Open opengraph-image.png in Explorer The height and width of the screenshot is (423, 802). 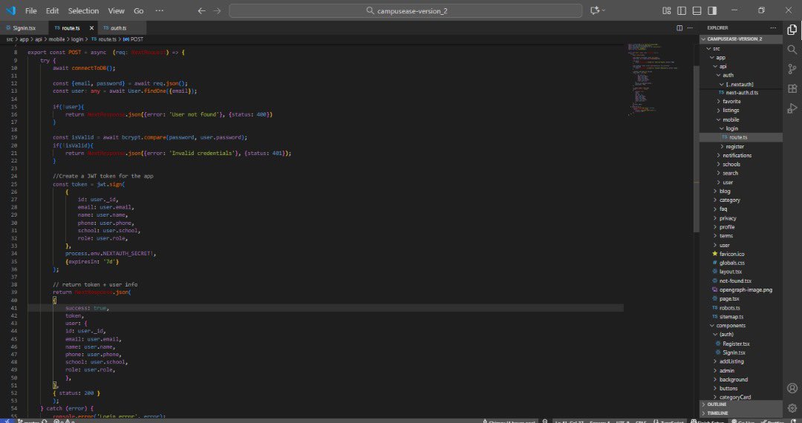tap(741, 289)
